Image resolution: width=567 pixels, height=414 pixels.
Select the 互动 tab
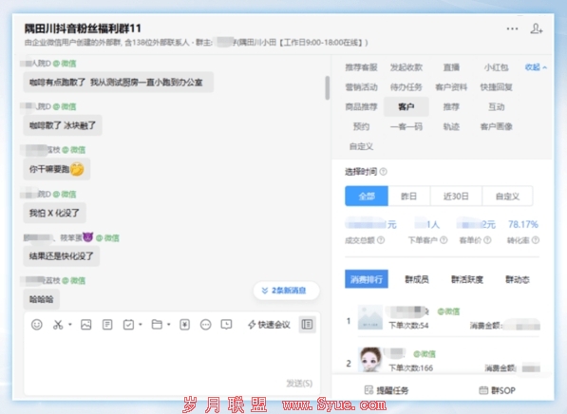pos(496,106)
